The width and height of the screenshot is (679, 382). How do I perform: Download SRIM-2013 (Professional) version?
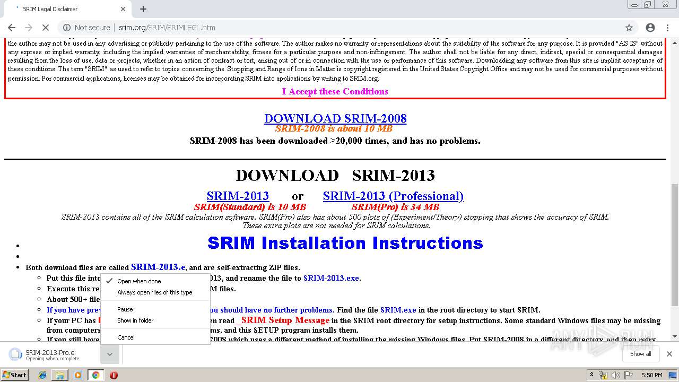click(393, 196)
